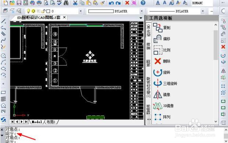The height and width of the screenshot is (143, 228).
Task: Click the Paste clipboard icon
Action: (x=89, y=3)
